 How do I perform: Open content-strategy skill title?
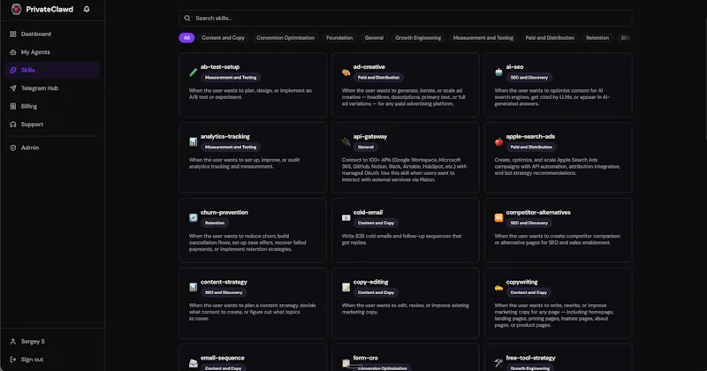click(224, 282)
